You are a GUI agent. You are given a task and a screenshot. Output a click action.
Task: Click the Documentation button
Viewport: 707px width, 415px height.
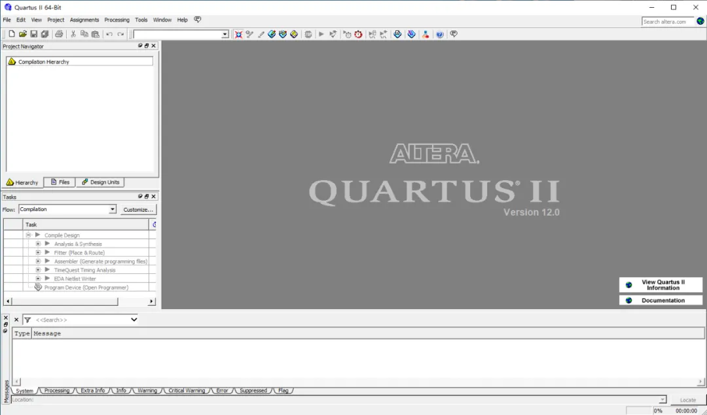[661, 300]
